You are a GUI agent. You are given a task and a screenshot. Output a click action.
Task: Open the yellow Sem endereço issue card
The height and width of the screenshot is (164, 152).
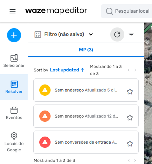pos(86,90)
